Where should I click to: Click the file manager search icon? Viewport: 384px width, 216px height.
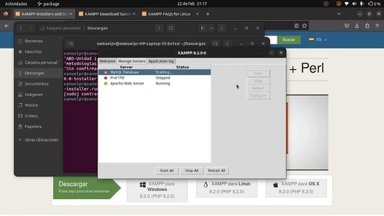coord(170,28)
